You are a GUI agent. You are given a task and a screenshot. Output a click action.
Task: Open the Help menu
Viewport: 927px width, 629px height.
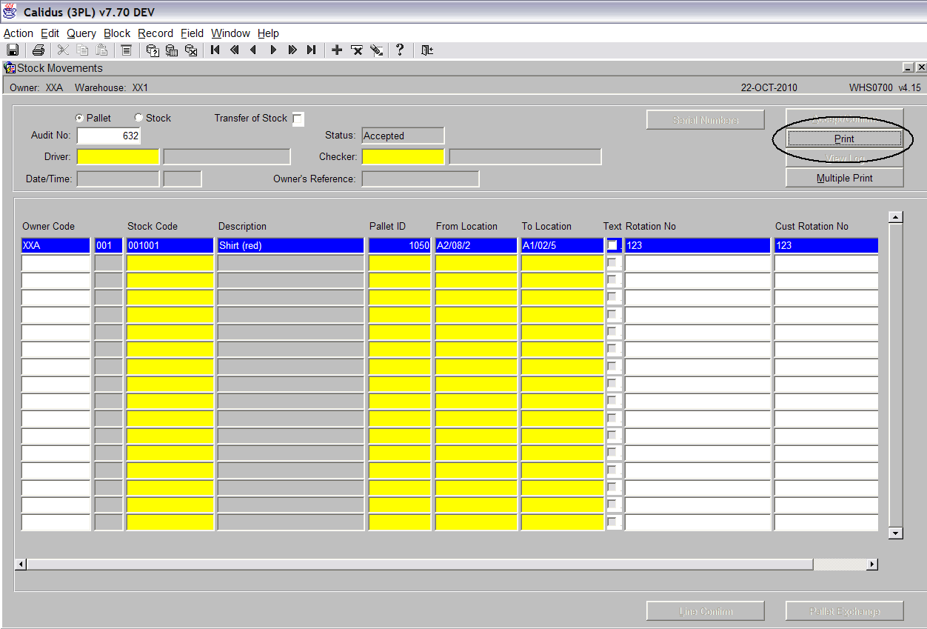[268, 33]
